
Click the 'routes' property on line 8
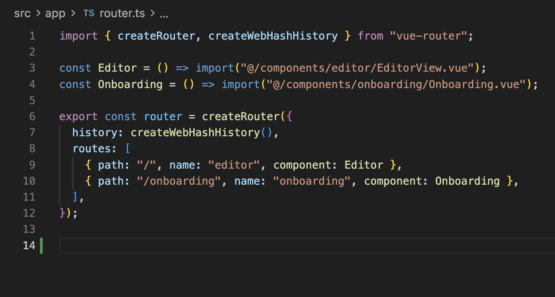(92, 148)
